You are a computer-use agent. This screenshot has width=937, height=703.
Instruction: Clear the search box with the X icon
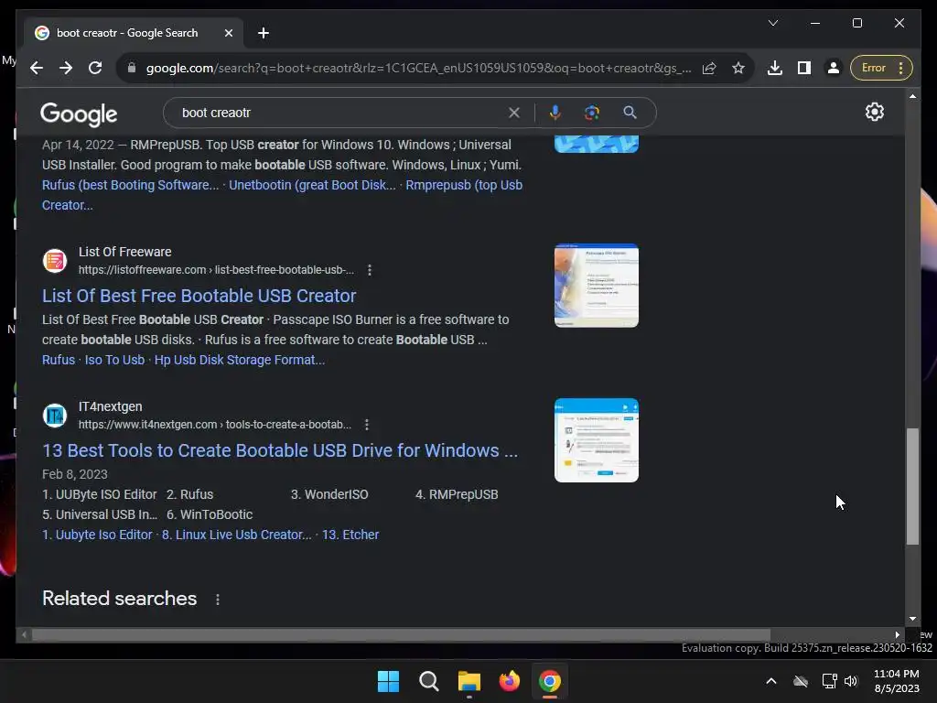(514, 113)
